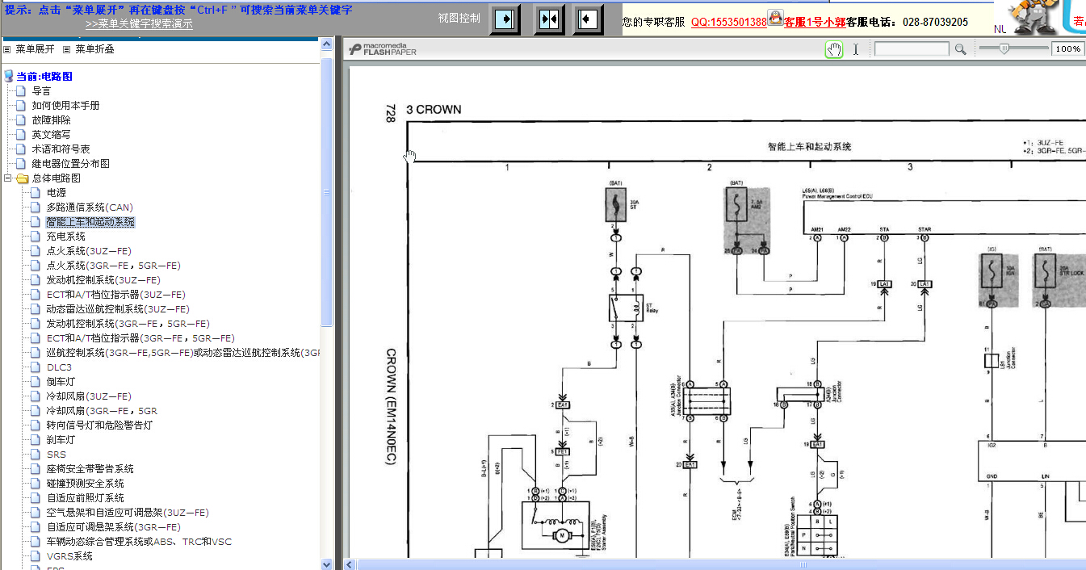Open 点火系统(3UZ—FE) diagram
This screenshot has height=570, width=1086.
pos(88,251)
